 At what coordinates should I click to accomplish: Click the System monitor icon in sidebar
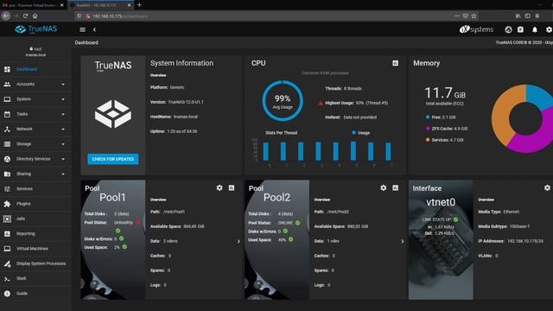[x=7, y=99]
